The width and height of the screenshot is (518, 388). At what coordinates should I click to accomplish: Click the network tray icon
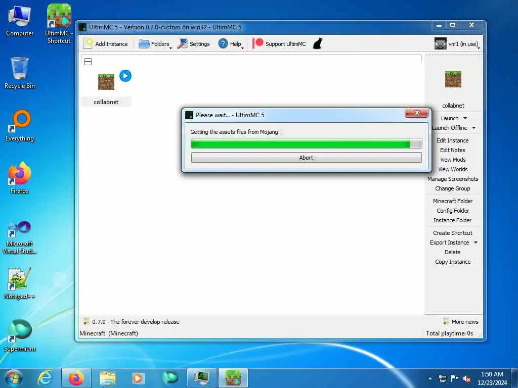(x=442, y=378)
